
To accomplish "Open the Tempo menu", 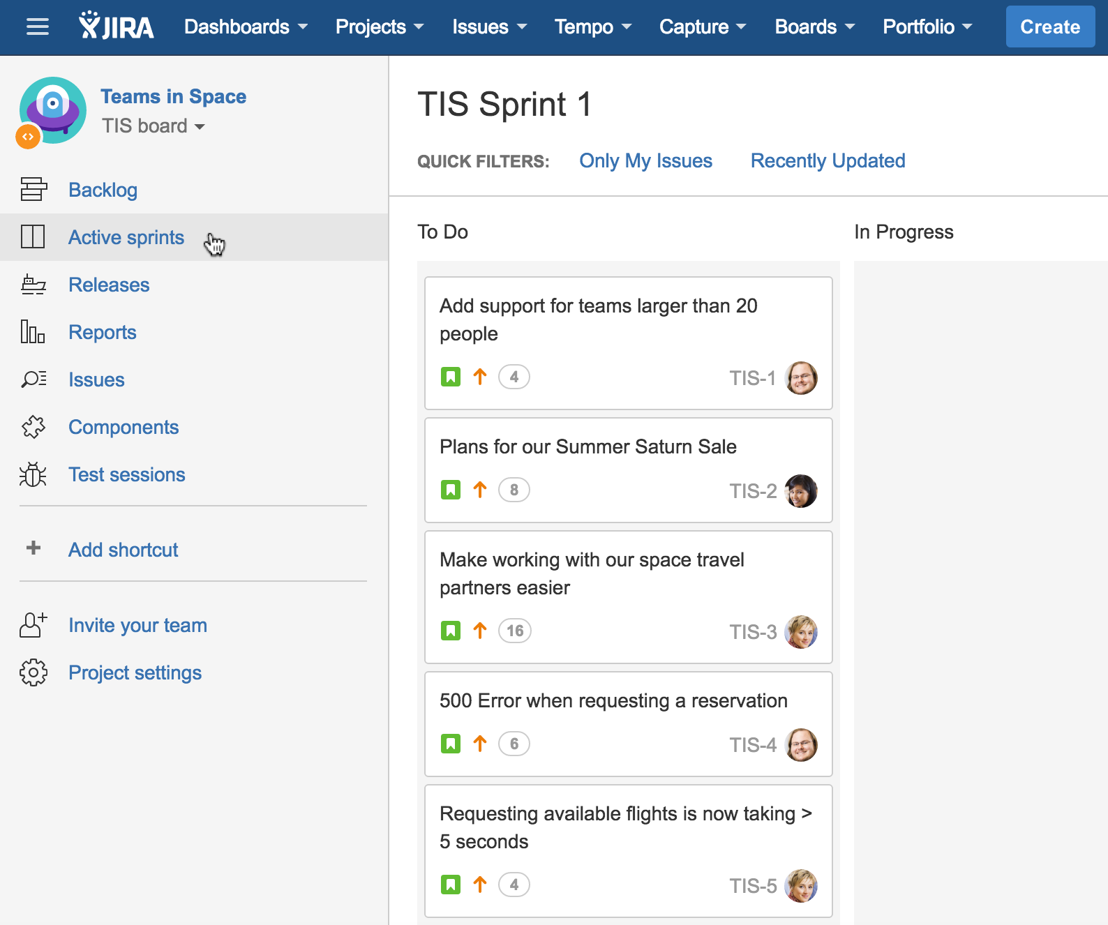I will [592, 27].
